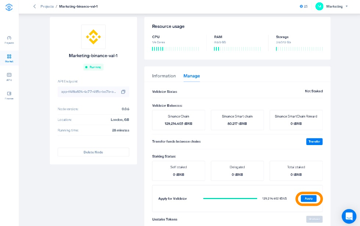The height and width of the screenshot is (226, 360).
Task: Click the node version value '0.0.6'
Action: click(125, 109)
